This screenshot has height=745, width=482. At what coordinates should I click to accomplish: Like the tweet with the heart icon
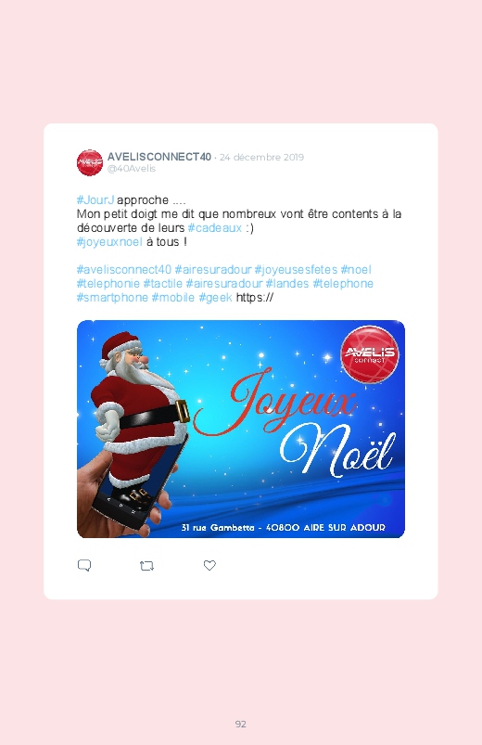[209, 565]
